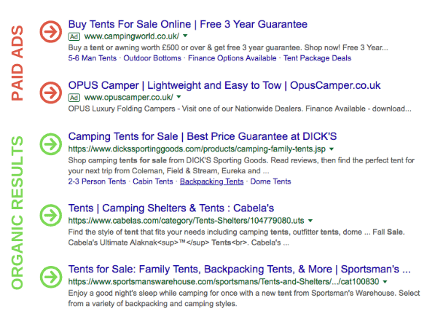Click green arrow icon beside Sportsman's result
The height and width of the screenshot is (322, 435).
[x=50, y=277]
